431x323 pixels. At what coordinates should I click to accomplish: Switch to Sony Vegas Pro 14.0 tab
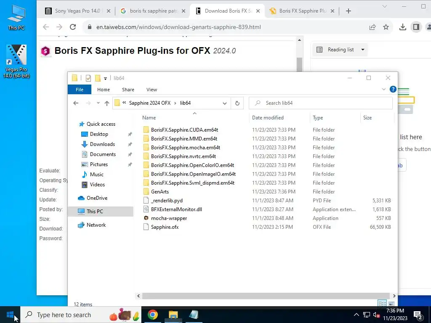77,11
